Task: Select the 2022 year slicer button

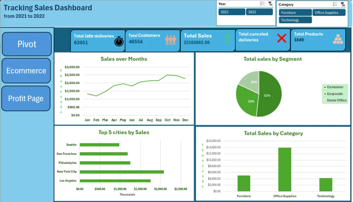Action: (259, 12)
